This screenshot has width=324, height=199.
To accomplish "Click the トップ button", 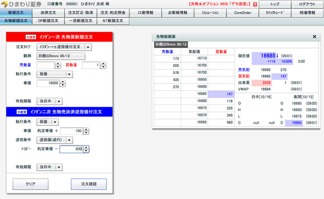I will coord(275,5).
